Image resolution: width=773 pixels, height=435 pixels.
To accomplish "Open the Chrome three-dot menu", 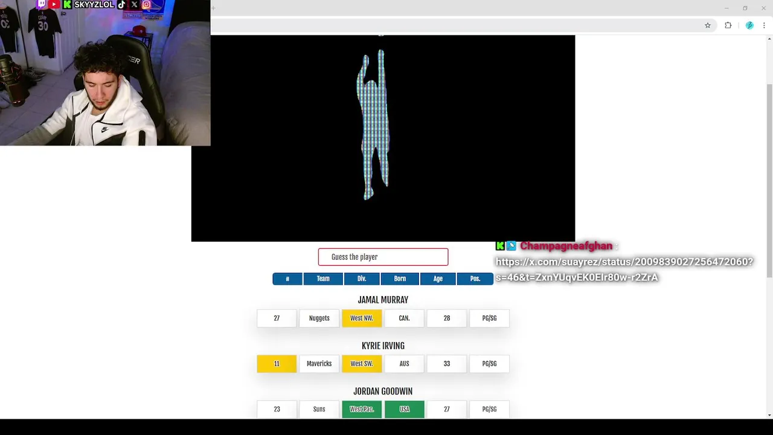I will 764,25.
